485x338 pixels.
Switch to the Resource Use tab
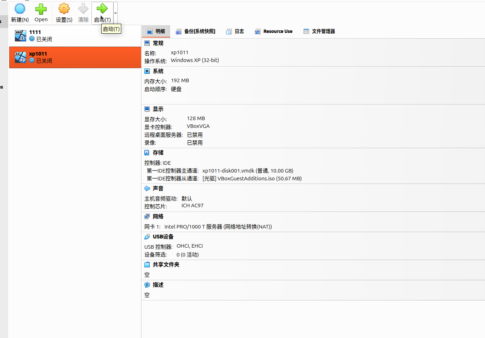[274, 31]
